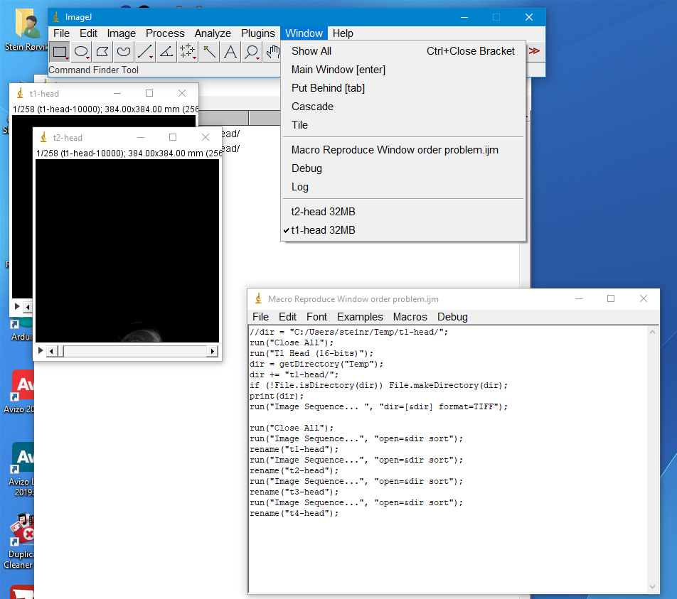Activate the Text tool
Viewport: 677px width, 599px height.
point(230,51)
